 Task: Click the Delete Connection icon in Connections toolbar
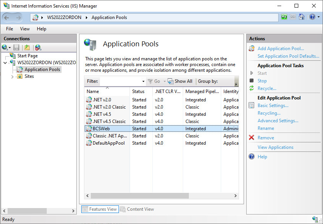(38, 47)
